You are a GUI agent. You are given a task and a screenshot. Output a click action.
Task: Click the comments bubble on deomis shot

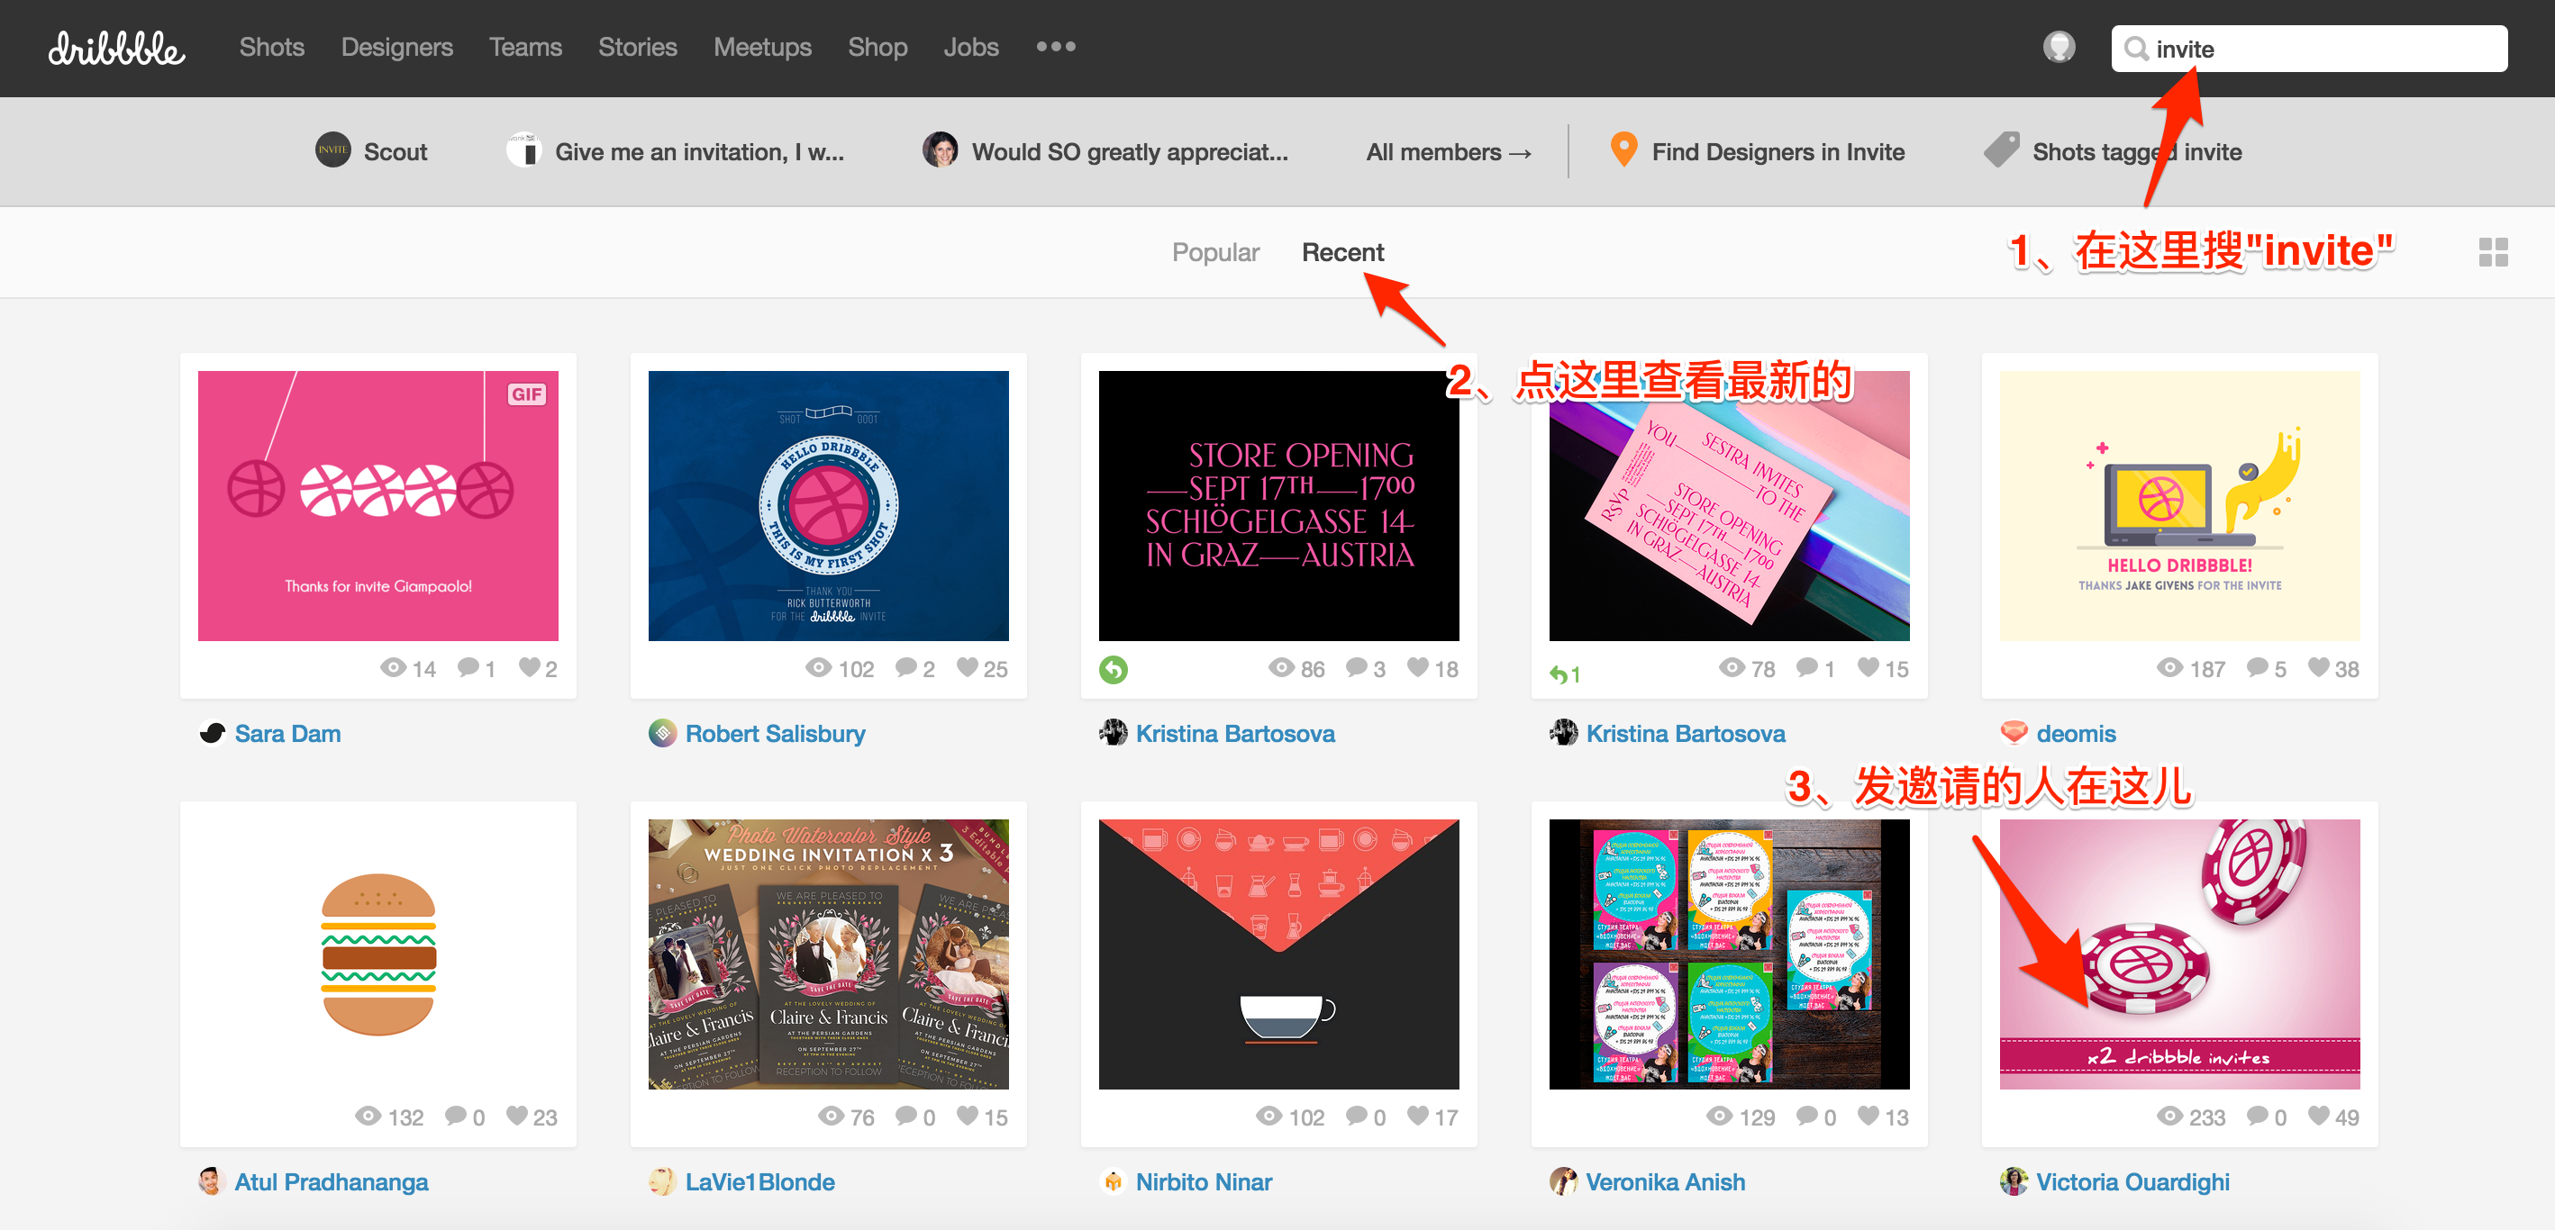point(2258,667)
